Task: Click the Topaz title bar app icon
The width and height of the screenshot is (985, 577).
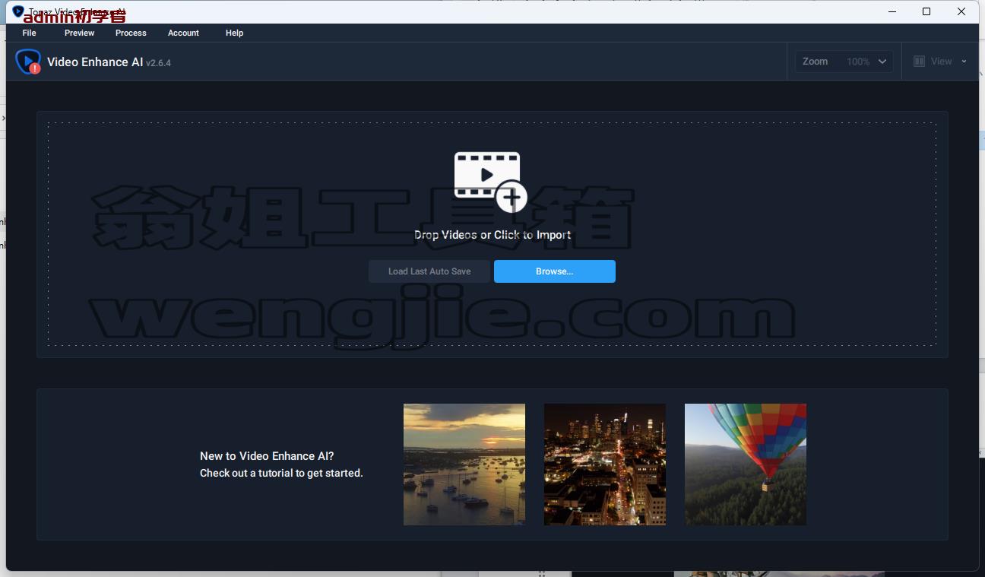Action: tap(18, 11)
